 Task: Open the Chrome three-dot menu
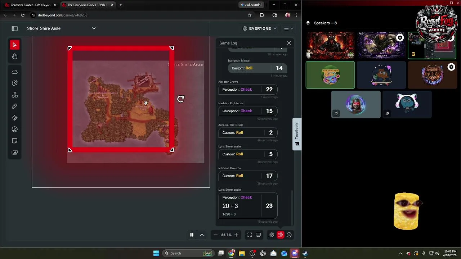pos(296,15)
